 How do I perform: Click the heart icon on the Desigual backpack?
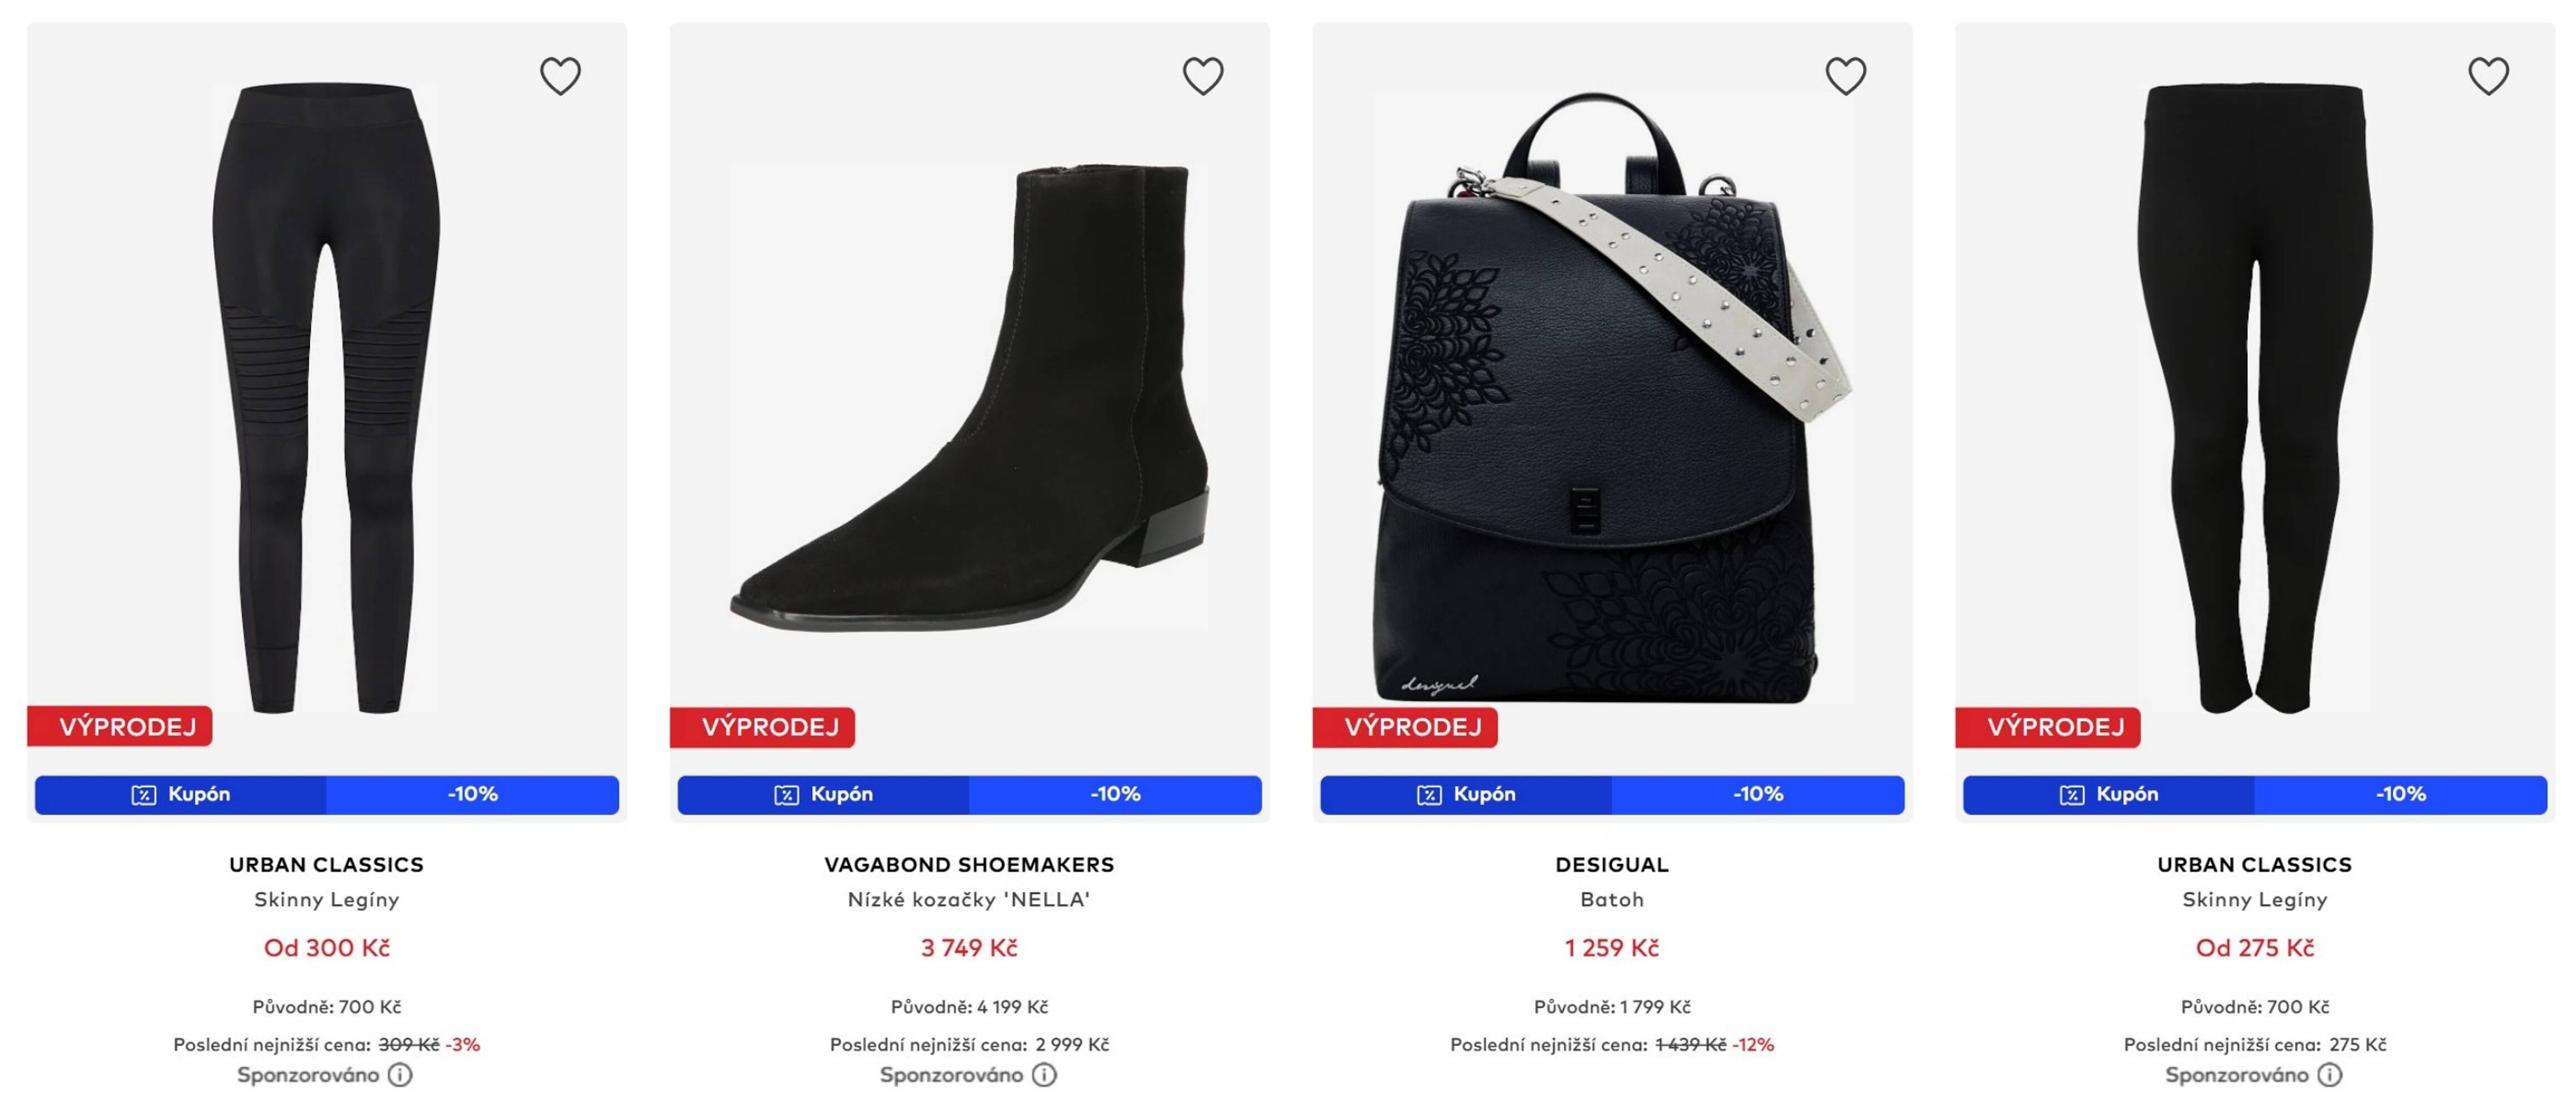1845,76
